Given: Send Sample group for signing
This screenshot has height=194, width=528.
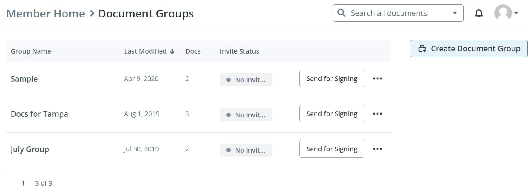Looking at the screenshot, I should click(x=331, y=78).
